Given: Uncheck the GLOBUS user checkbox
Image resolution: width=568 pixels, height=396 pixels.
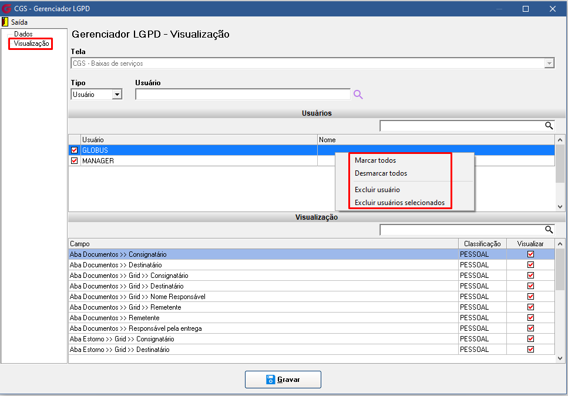Looking at the screenshot, I should tap(74, 150).
